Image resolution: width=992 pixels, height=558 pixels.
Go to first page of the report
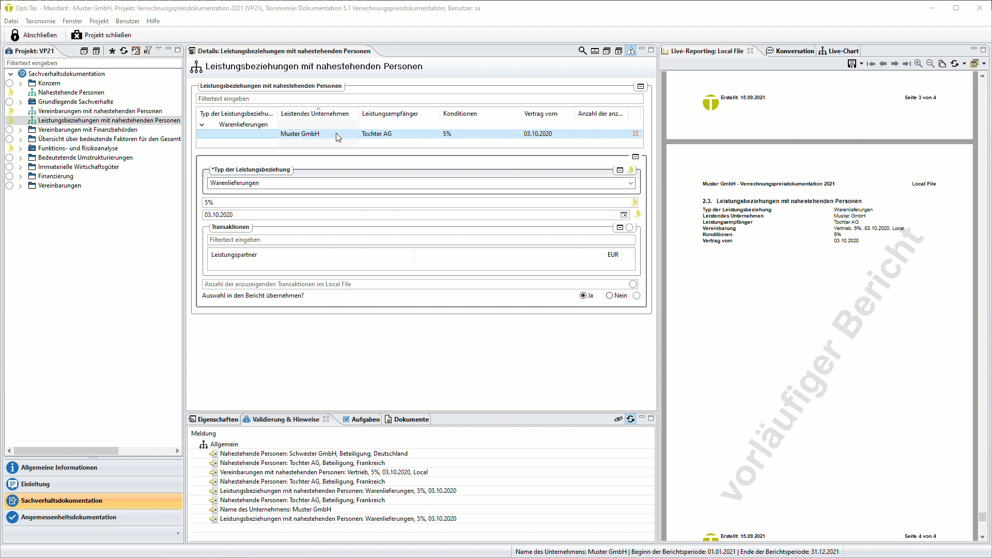coord(871,64)
